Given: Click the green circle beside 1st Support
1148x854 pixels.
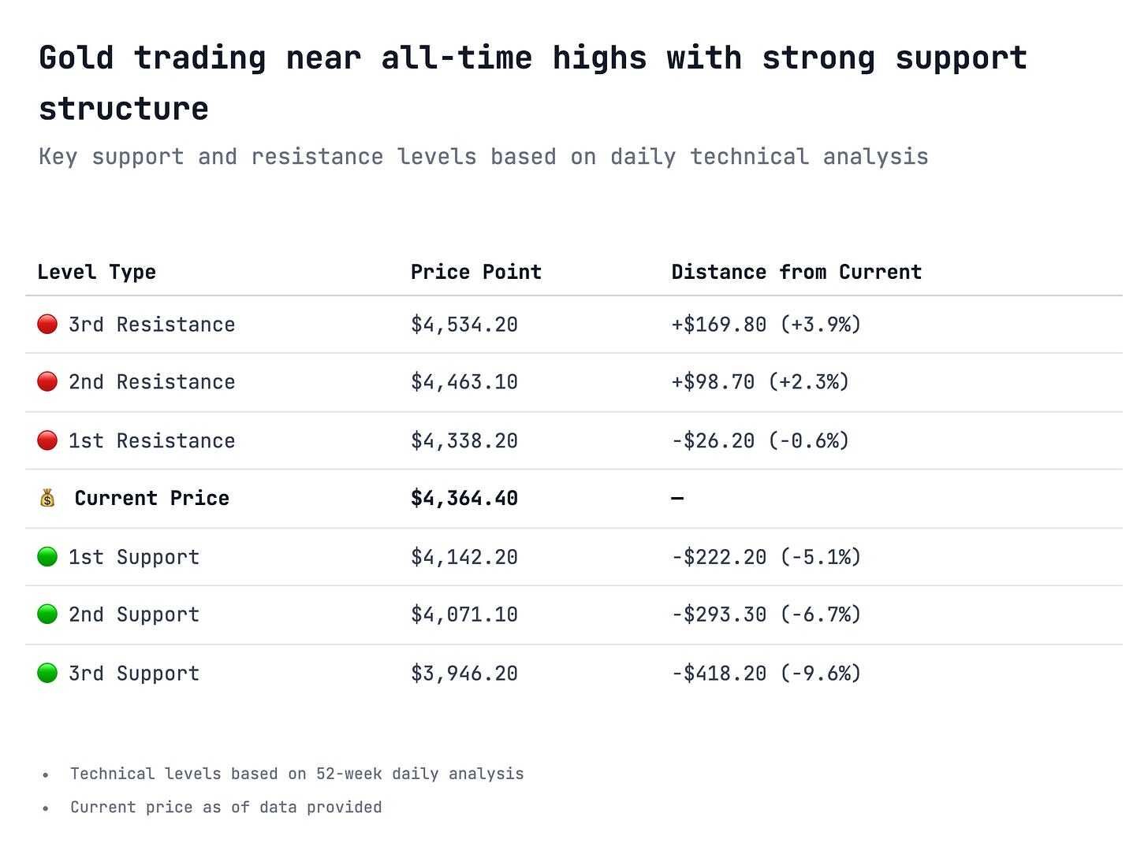Looking at the screenshot, I should point(47,556).
